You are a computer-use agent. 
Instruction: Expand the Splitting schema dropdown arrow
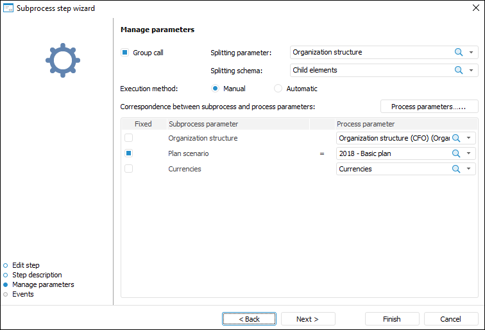pos(472,70)
